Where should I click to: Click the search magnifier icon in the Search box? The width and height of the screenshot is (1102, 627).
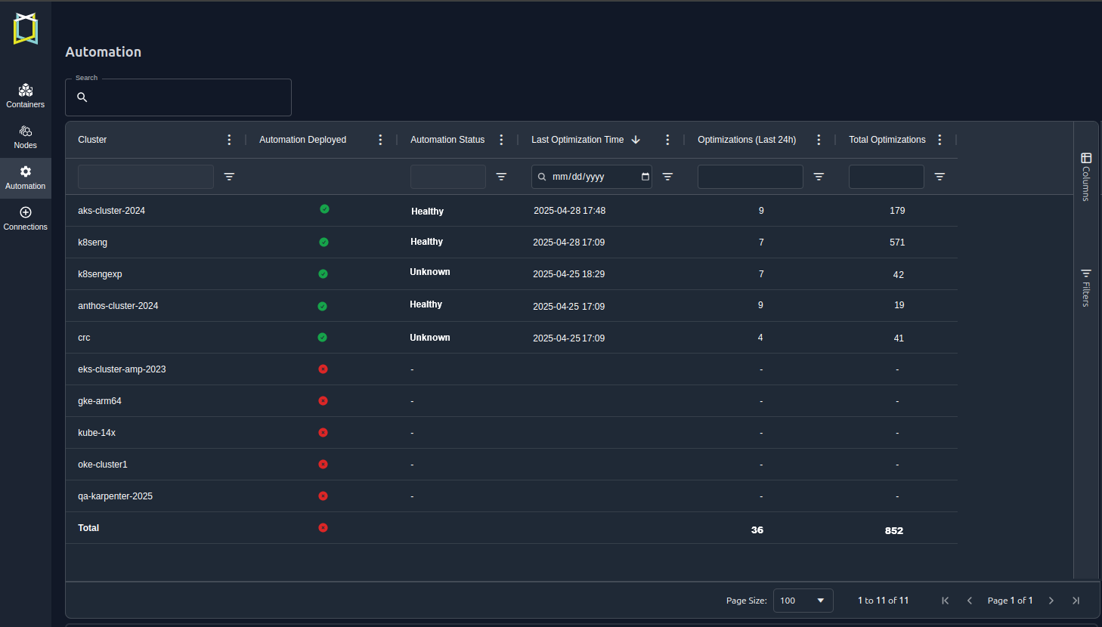pyautogui.click(x=82, y=97)
